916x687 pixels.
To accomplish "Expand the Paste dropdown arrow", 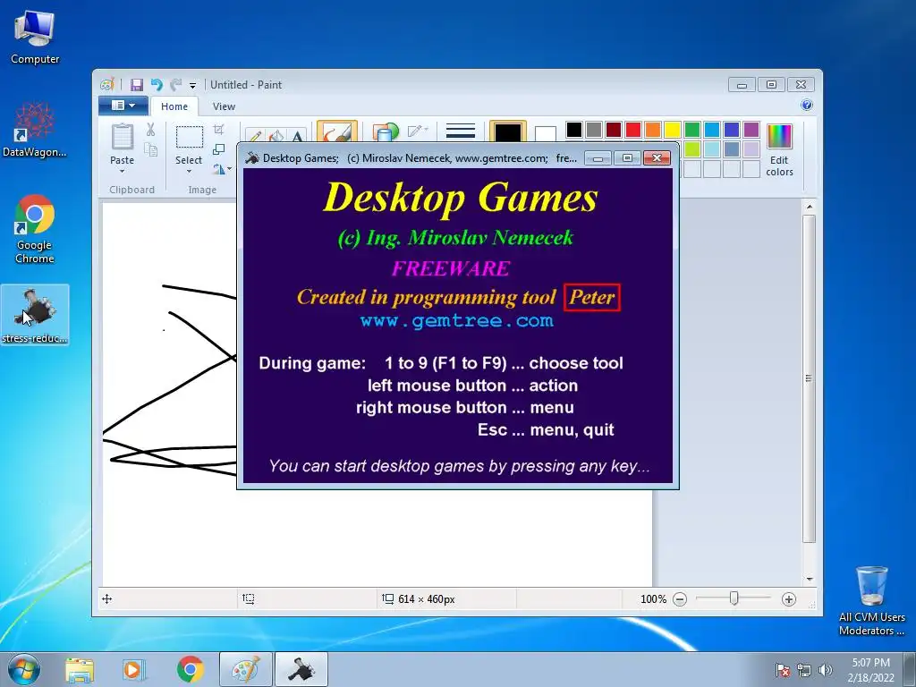I will [x=122, y=171].
